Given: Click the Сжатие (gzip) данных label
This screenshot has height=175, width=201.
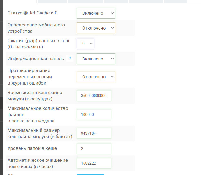Looking at the screenshot, I should click(38, 44).
